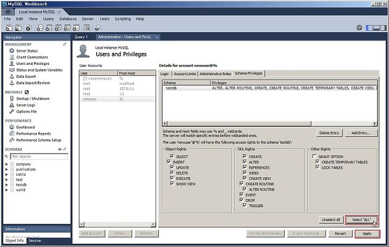This screenshot has width=389, height=247.
Task: Expand the publications schema
Action: point(6,169)
